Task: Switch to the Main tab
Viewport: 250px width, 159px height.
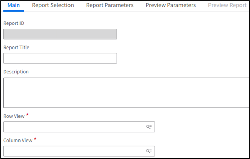Action: pyautogui.click(x=14, y=5)
